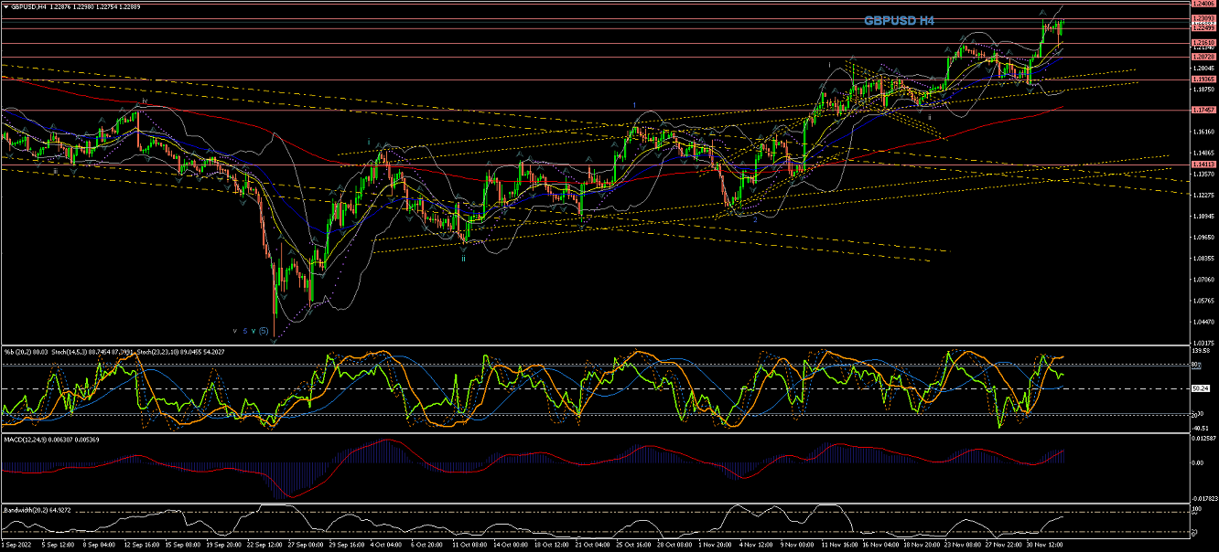Select the 1.23093 price level label
The image size is (1219, 552).
1203,18
